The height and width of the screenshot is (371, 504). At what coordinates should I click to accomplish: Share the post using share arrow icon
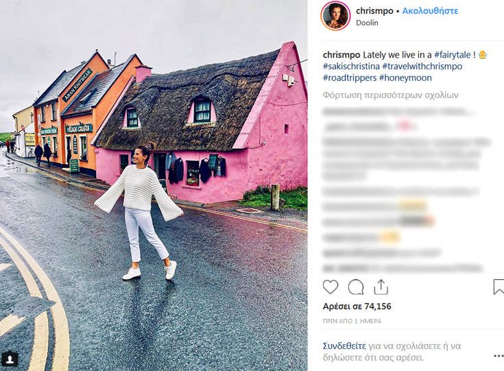coord(381,287)
